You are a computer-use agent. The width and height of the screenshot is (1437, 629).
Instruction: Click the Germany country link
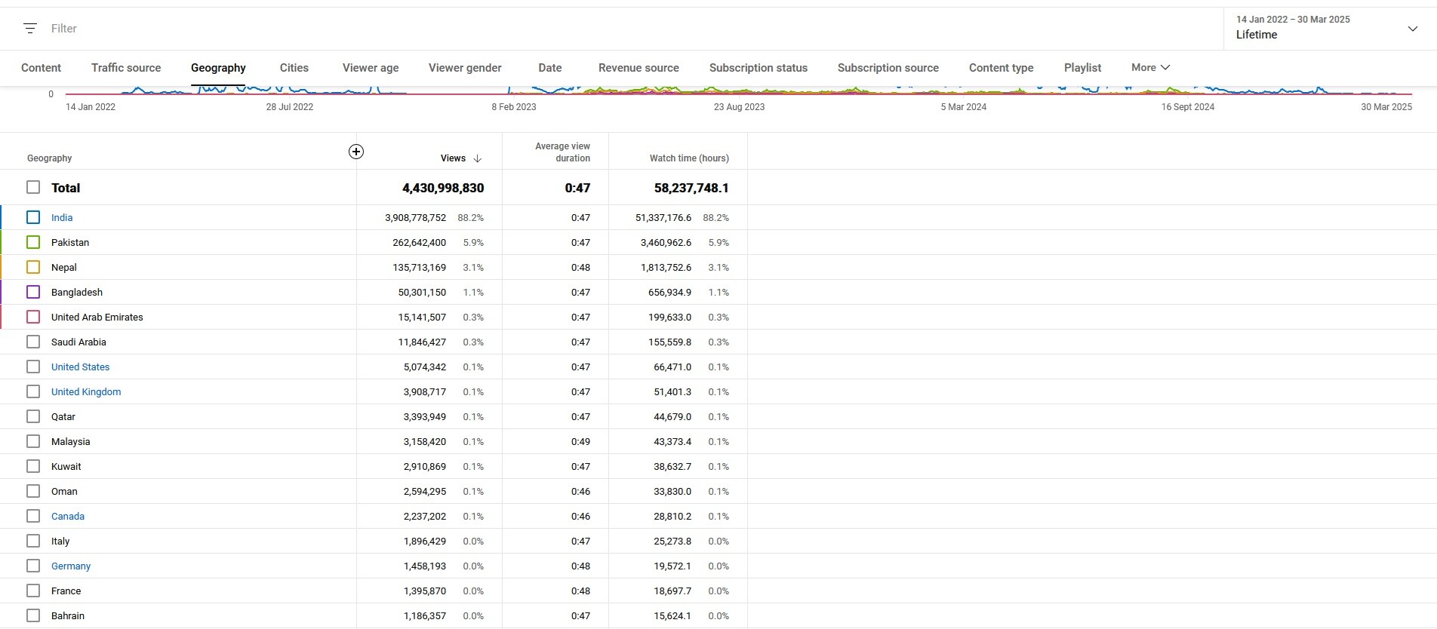point(71,566)
